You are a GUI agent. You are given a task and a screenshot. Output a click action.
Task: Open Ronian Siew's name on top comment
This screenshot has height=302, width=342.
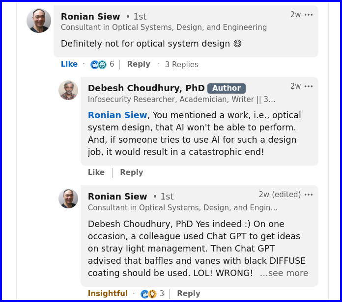click(90, 17)
